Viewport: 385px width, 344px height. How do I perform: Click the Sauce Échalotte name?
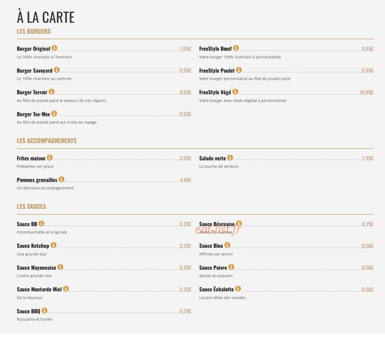[x=216, y=289]
